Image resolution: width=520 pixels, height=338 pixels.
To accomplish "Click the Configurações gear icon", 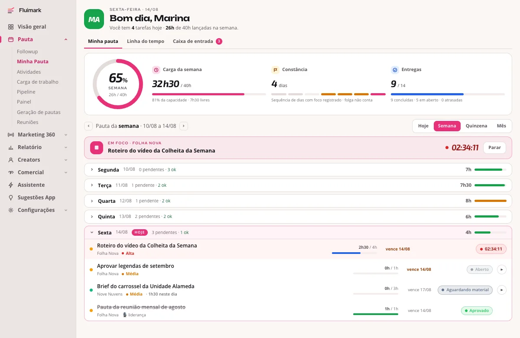I will (11, 210).
